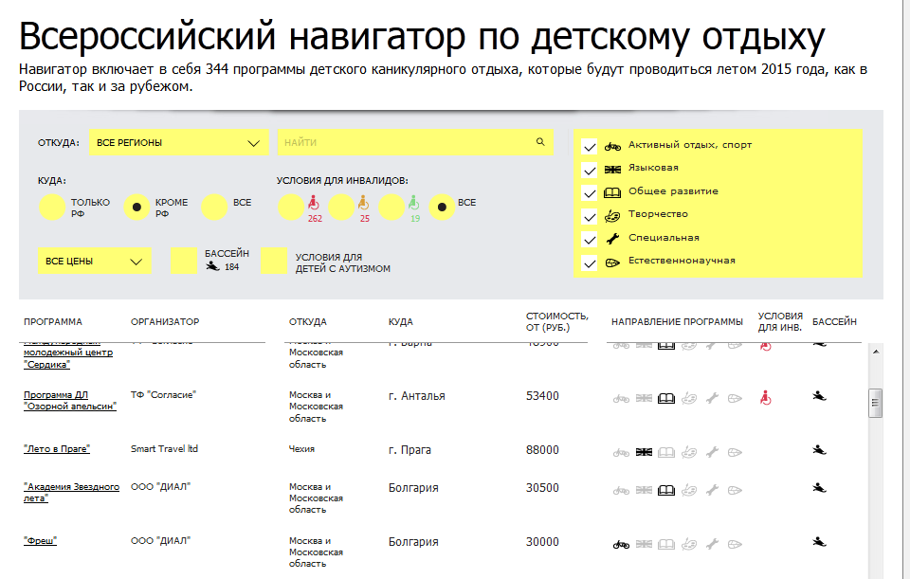
Task: Uncheck the Общее развитие checkbox
Action: click(590, 192)
